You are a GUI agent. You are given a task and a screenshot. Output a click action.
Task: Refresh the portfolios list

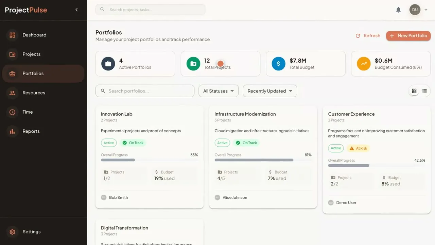click(x=368, y=36)
